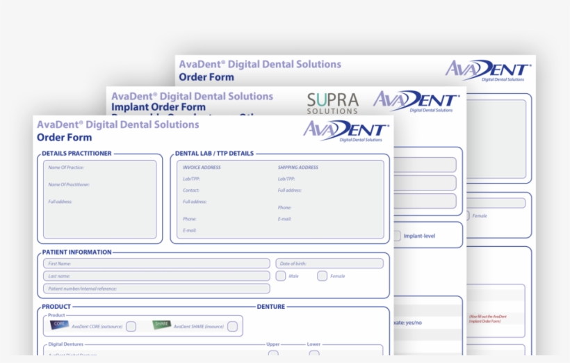
Task: Click the 'DETAILS PRACTITIONER' heading
Action: point(76,154)
